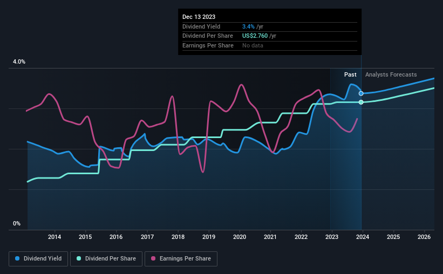The image size is (443, 274).
Task: Click the 2025 x-axis label
Action: pos(393,237)
